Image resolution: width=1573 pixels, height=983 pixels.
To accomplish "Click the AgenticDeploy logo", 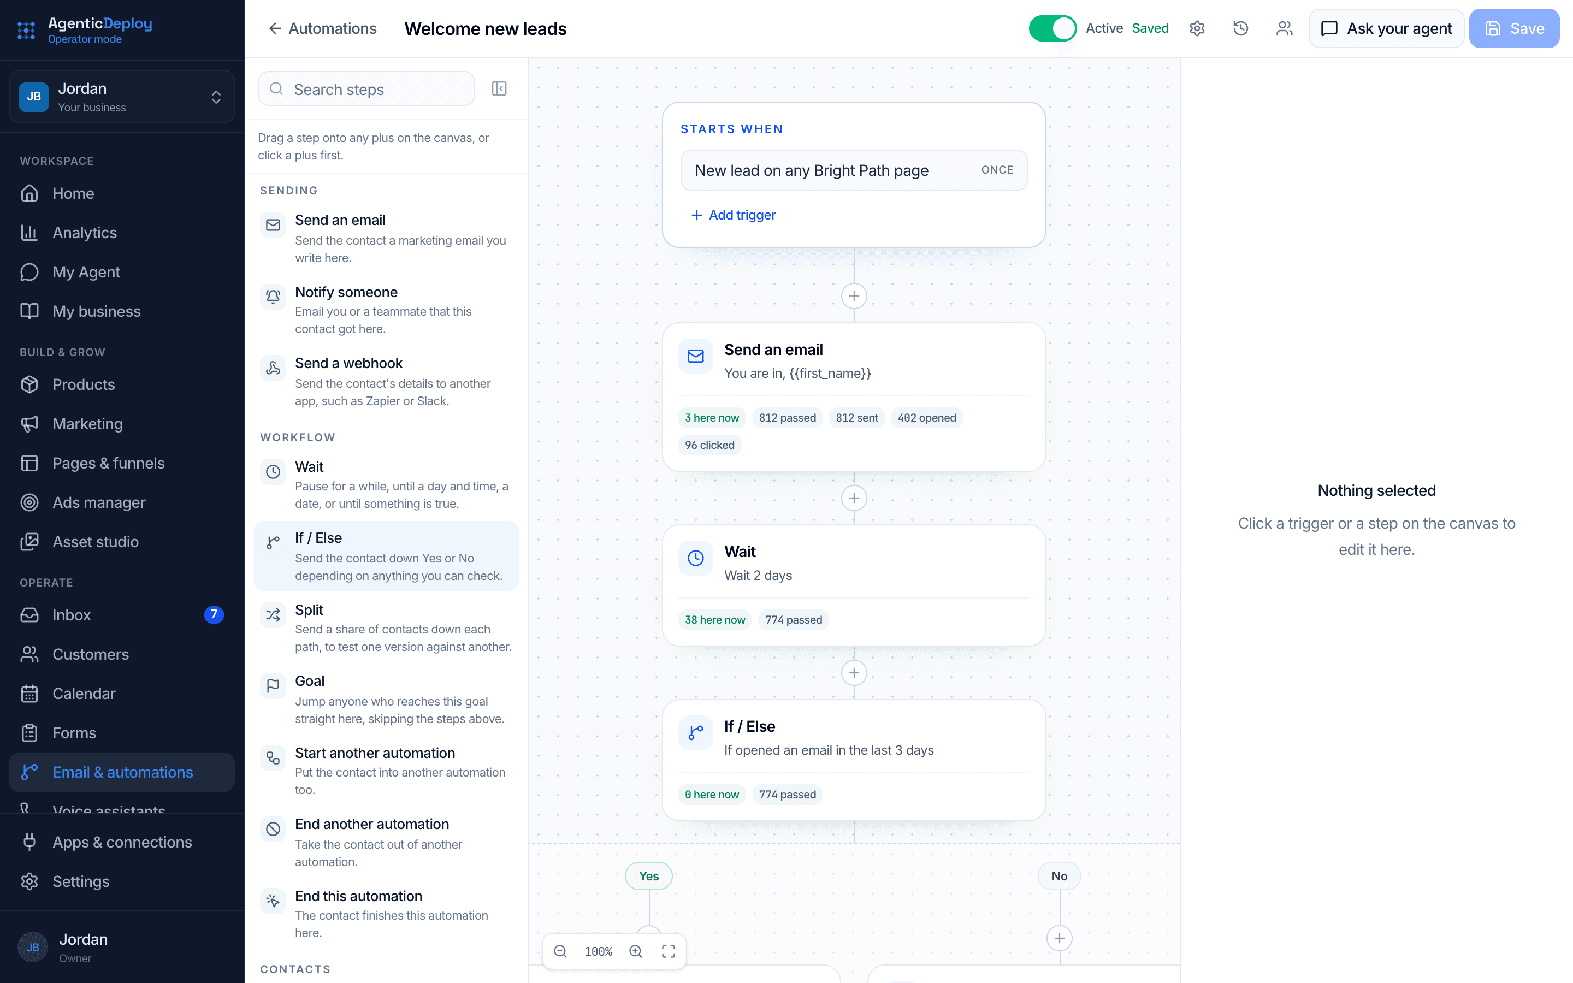I will click(x=85, y=30).
